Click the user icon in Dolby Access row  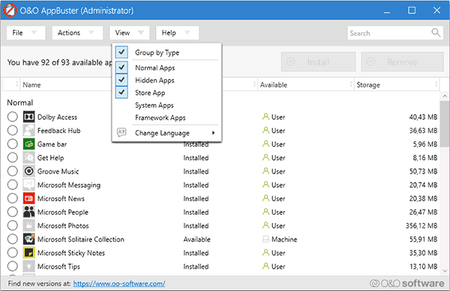coord(265,117)
